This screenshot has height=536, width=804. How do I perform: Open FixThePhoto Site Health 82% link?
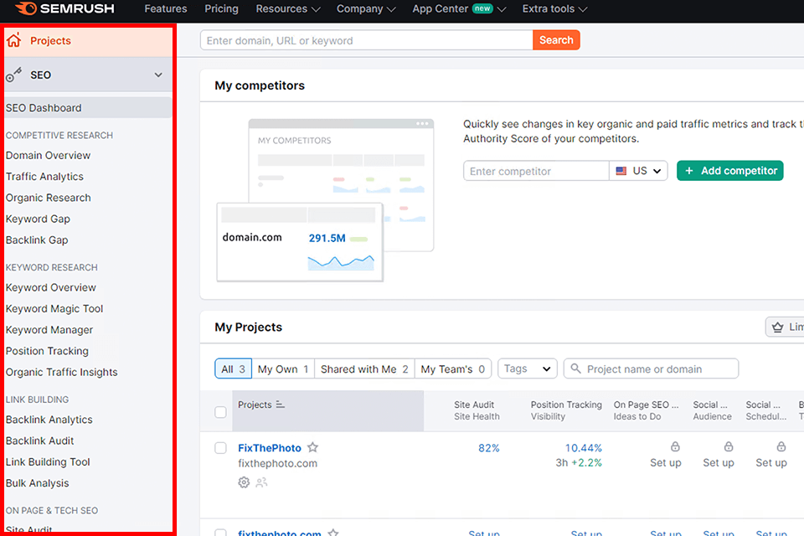tap(488, 448)
